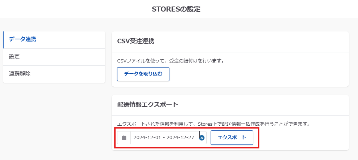The width and height of the screenshot is (358, 160).
Task: Click the text CSVファイルを使って
Action: [139, 61]
